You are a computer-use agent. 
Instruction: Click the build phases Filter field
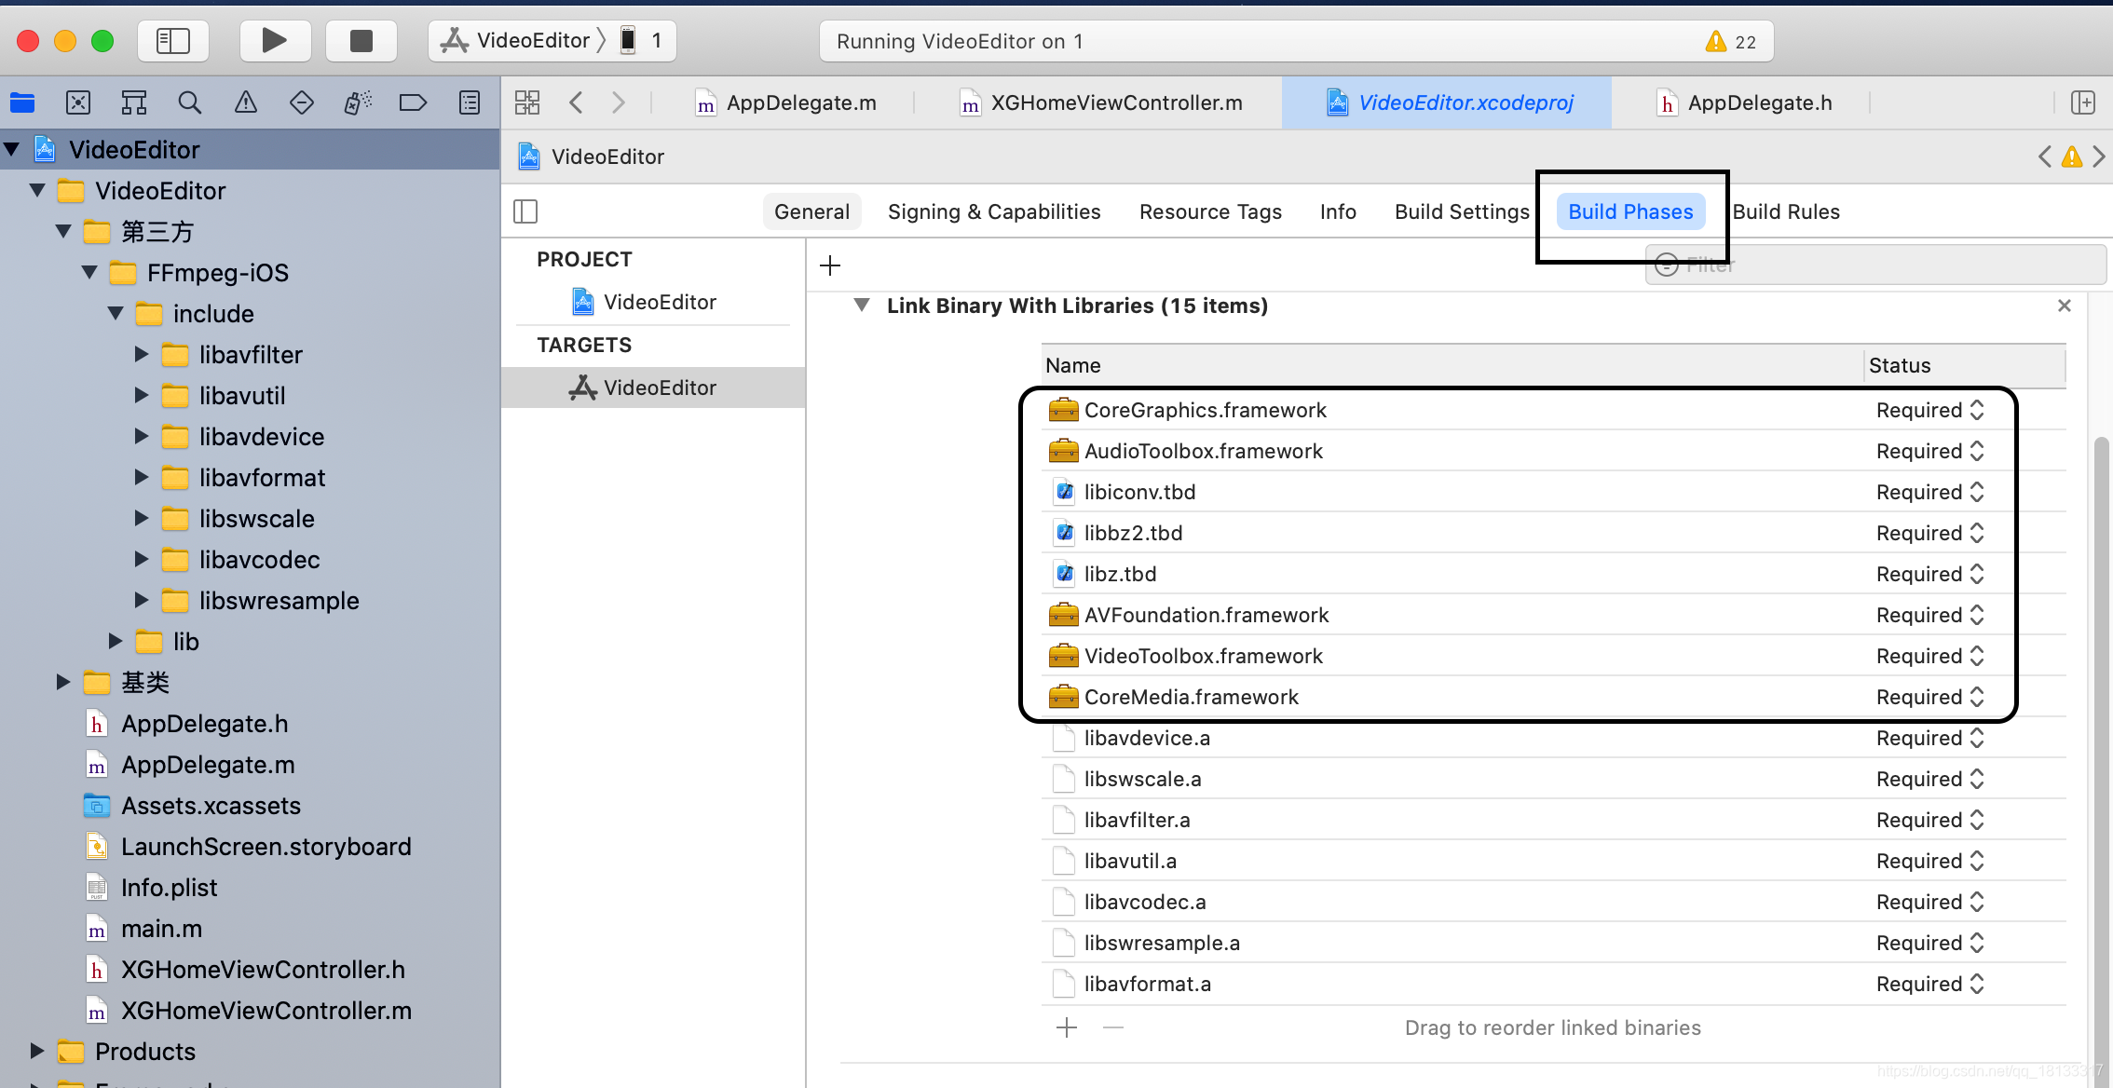click(x=1874, y=265)
